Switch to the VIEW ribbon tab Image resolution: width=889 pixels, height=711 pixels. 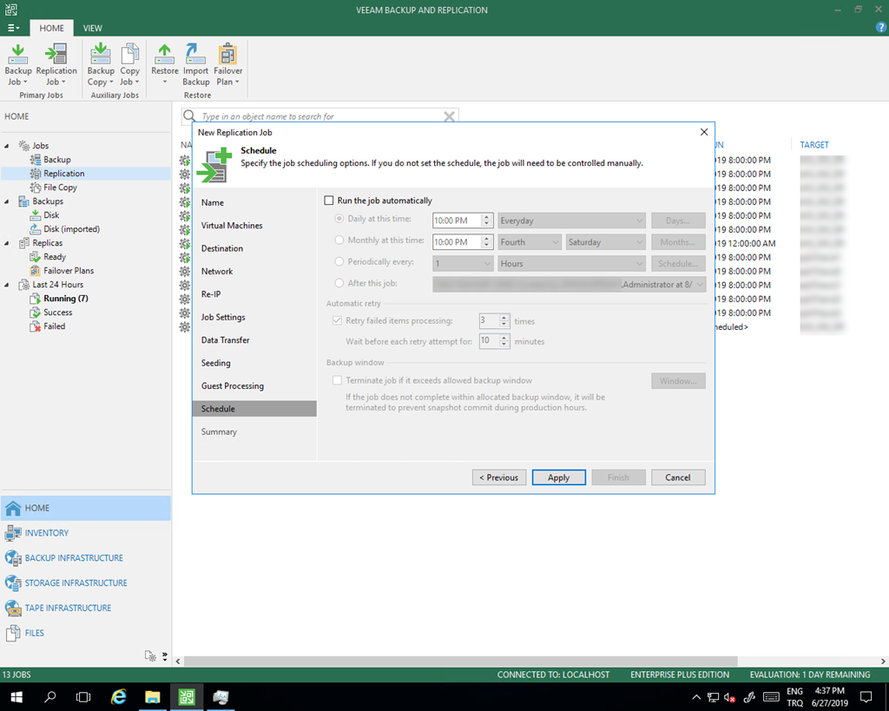92,29
